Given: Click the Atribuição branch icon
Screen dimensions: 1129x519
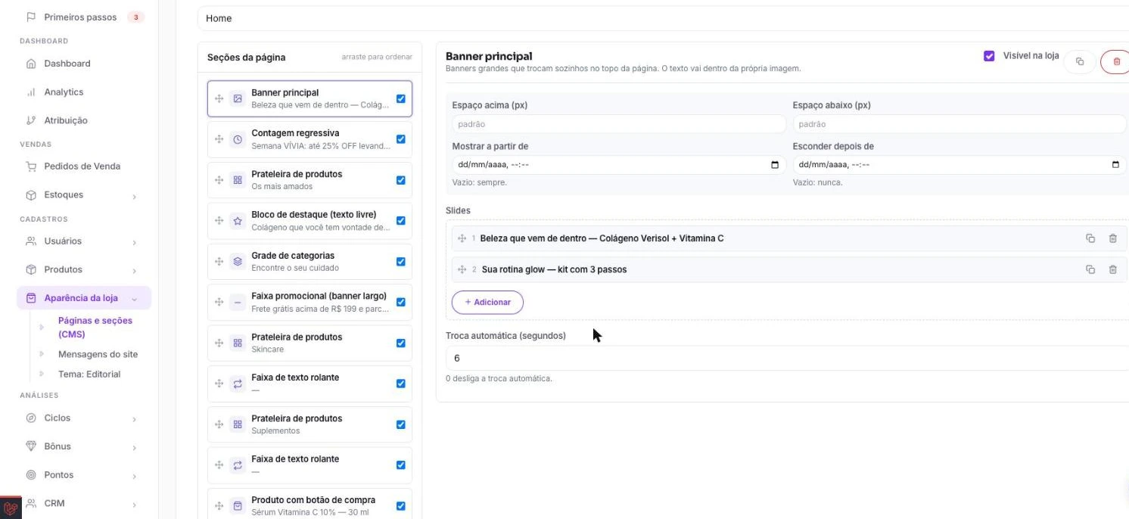Looking at the screenshot, I should [31, 120].
